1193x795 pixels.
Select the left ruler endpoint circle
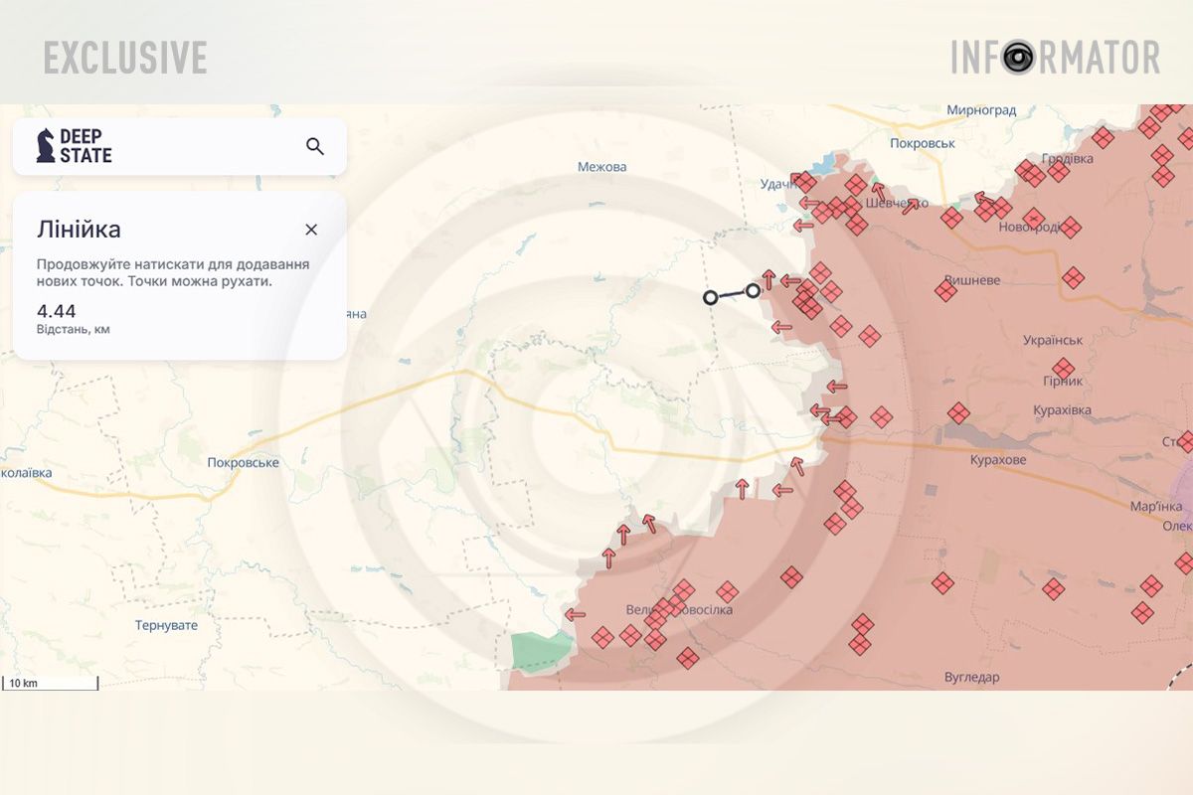(710, 297)
